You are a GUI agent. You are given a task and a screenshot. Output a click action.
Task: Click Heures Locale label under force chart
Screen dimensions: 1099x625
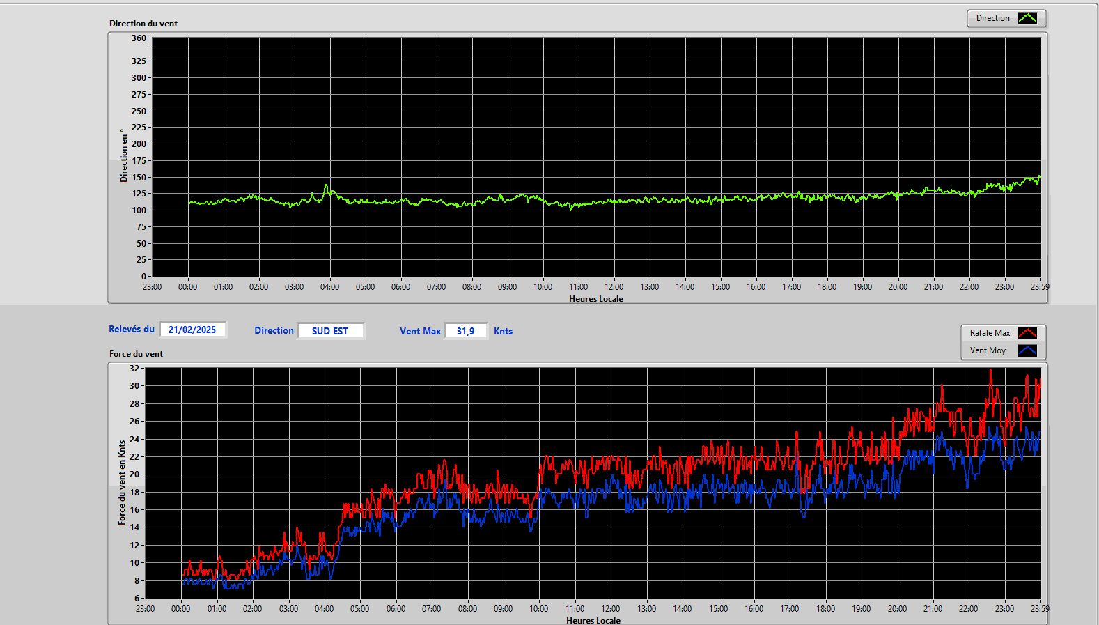[x=593, y=620]
